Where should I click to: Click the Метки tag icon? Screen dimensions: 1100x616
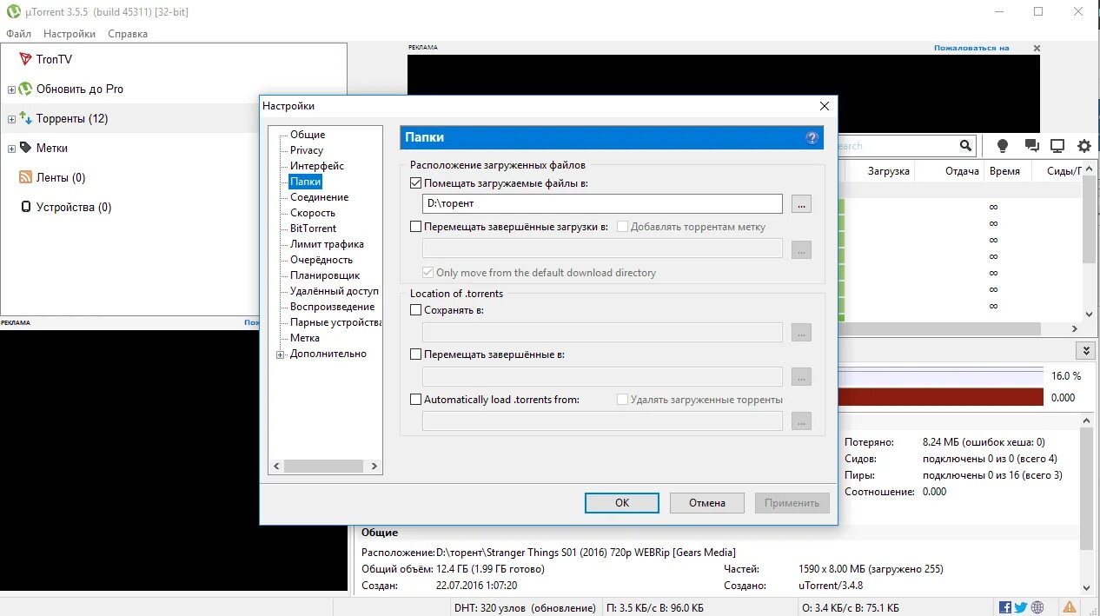click(25, 148)
